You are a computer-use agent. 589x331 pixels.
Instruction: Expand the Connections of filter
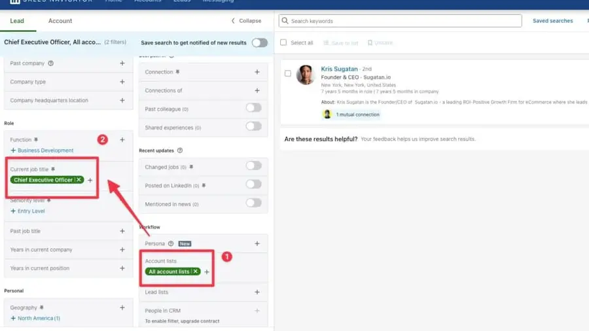257,90
